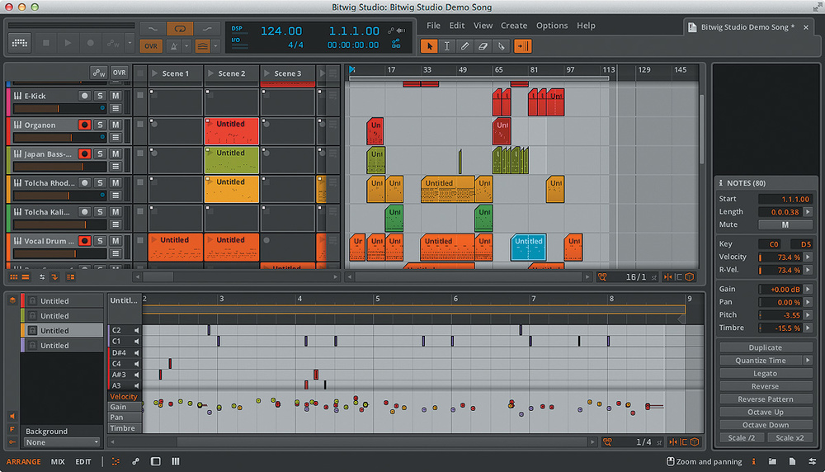This screenshot has height=472, width=825.
Task: Select the Pointer tool in toolbar
Action: (x=429, y=46)
